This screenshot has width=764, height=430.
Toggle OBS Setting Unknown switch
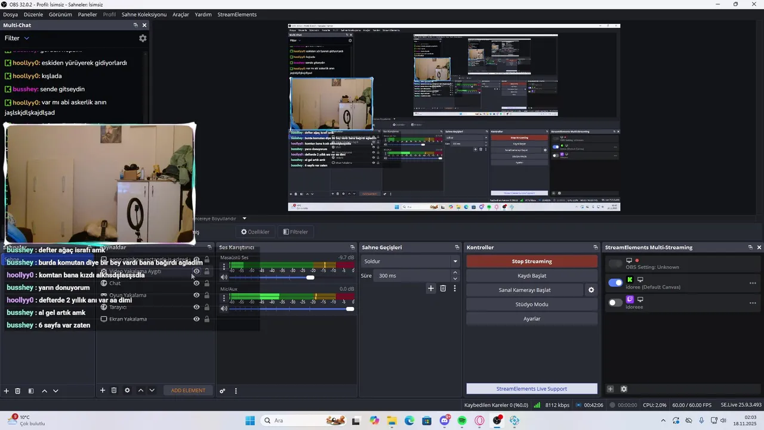tap(615, 263)
